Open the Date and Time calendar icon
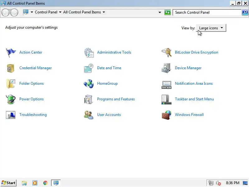This screenshot has width=249, height=187. point(89,68)
